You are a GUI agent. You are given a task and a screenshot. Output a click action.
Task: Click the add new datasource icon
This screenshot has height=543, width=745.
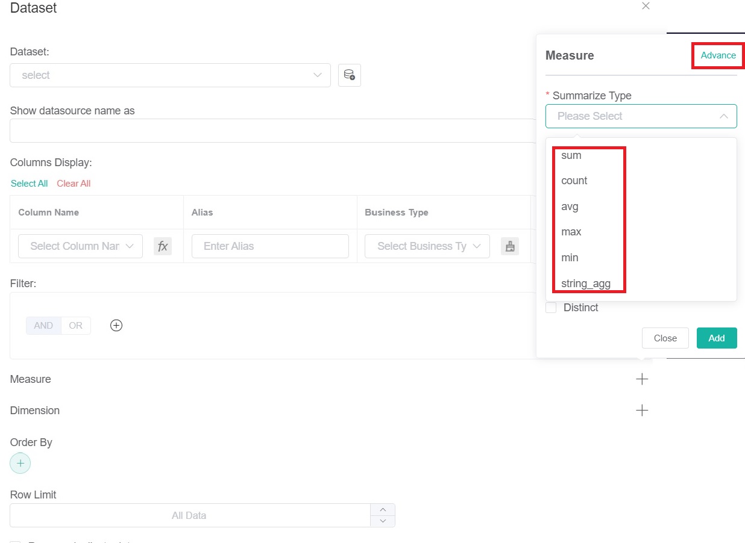[x=350, y=75]
